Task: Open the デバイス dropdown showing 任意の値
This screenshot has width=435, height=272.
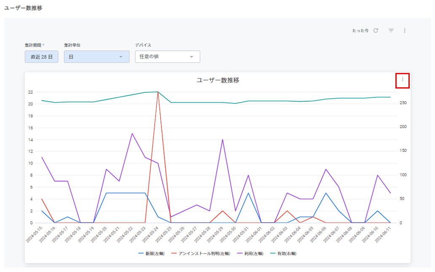Action: point(168,57)
